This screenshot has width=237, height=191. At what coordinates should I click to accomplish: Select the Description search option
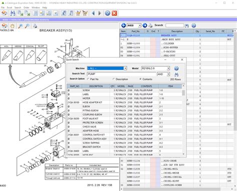113,79
